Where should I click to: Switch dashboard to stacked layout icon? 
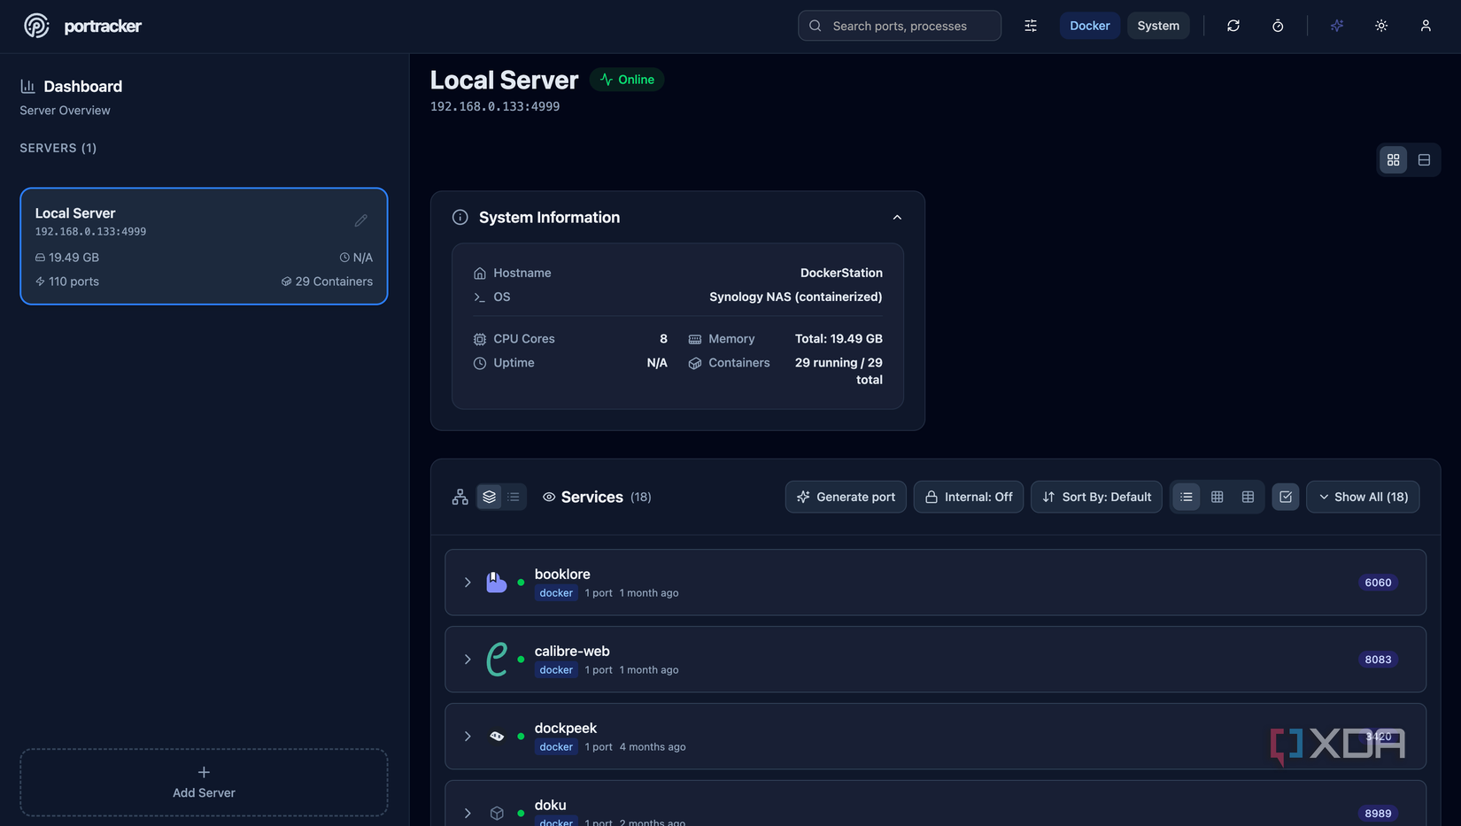pyautogui.click(x=1425, y=160)
